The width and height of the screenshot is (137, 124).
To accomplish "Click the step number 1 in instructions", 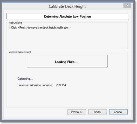I will point(9,28).
